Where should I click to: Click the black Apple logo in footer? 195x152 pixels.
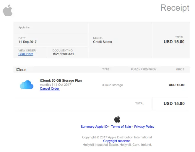117,119
